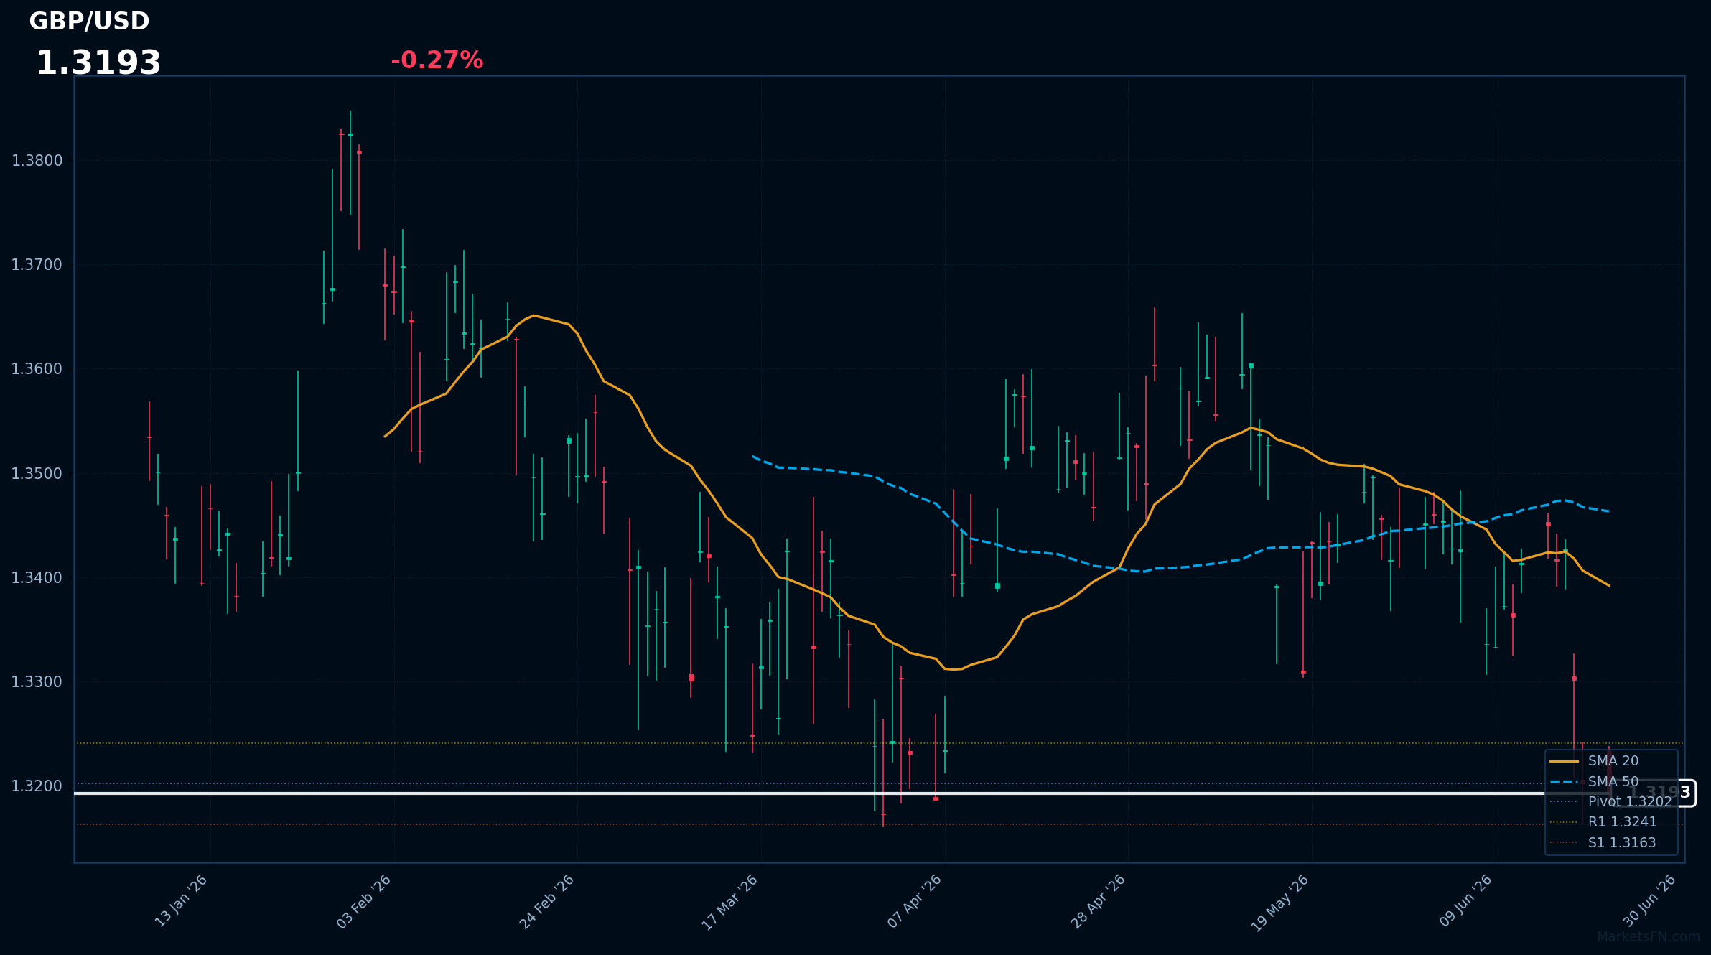Click the 07 Apr '26 date label
1711x955 pixels.
pos(915,902)
